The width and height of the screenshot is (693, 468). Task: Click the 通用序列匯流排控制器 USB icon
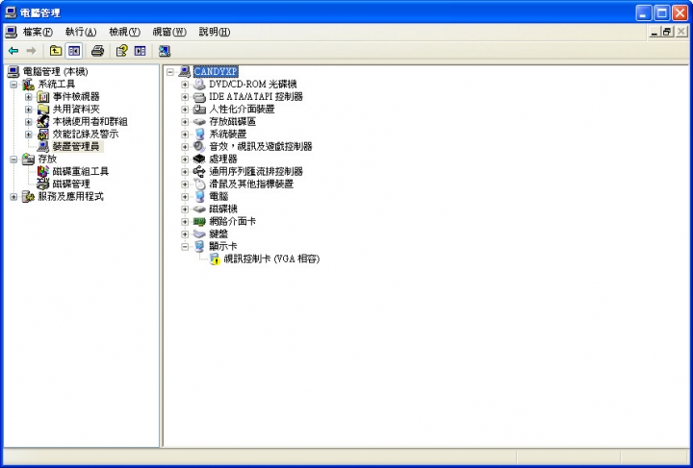pos(199,172)
